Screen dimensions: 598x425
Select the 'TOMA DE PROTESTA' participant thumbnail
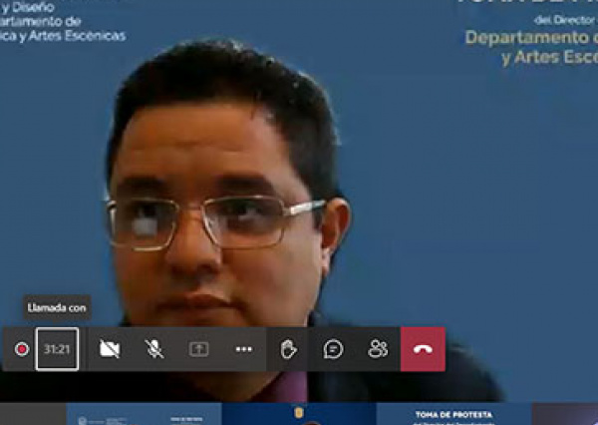453,414
